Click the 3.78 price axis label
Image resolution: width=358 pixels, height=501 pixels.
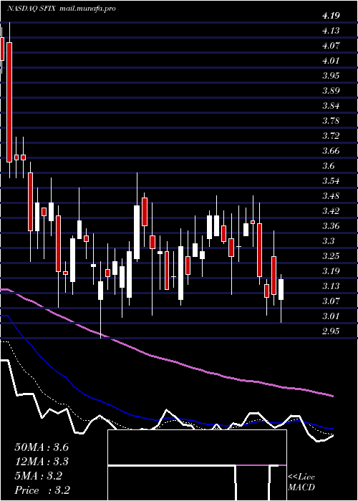coord(331,121)
